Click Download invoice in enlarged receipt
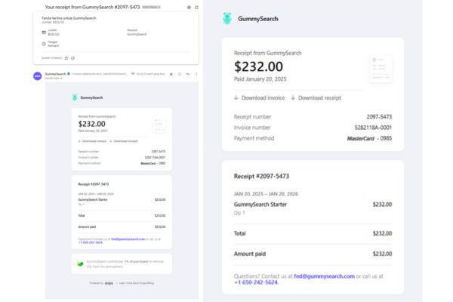 [x=260, y=97]
